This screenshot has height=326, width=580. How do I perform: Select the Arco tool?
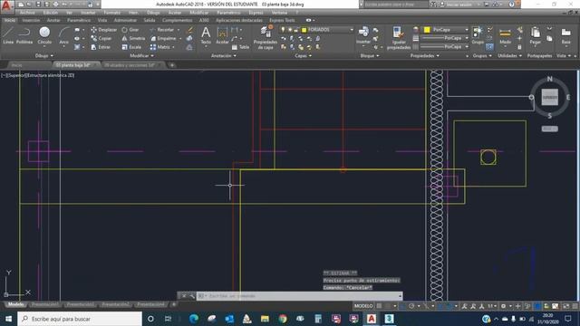pyautogui.click(x=64, y=35)
